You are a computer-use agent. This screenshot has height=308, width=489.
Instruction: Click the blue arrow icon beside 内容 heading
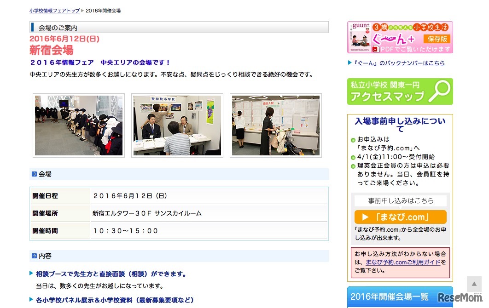tap(33, 256)
